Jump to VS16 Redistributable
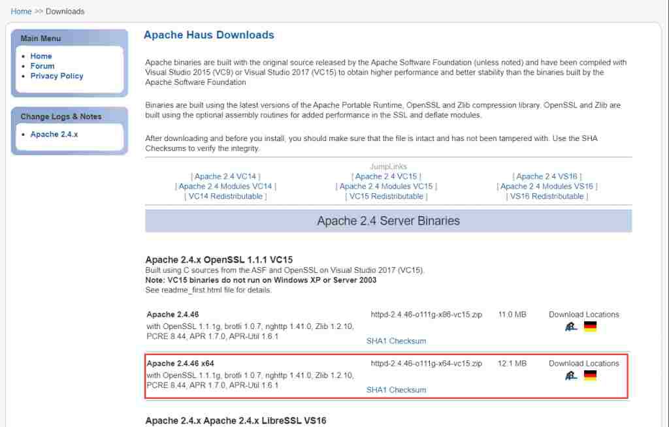 coord(547,197)
